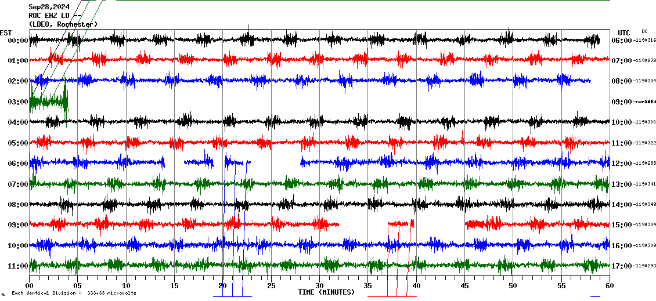Click the 17:00 UTC row label
The height and width of the screenshot is (301, 656).
622,266
